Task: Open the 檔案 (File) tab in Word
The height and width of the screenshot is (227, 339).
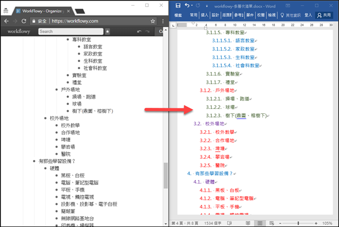Action: pyautogui.click(x=178, y=15)
